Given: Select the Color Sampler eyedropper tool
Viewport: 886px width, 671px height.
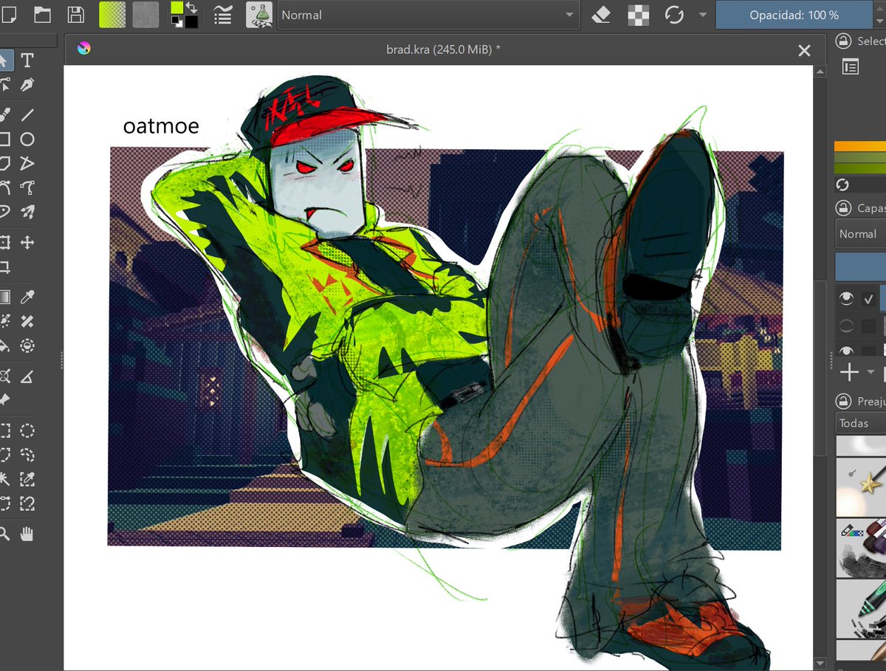Looking at the screenshot, I should tap(27, 297).
